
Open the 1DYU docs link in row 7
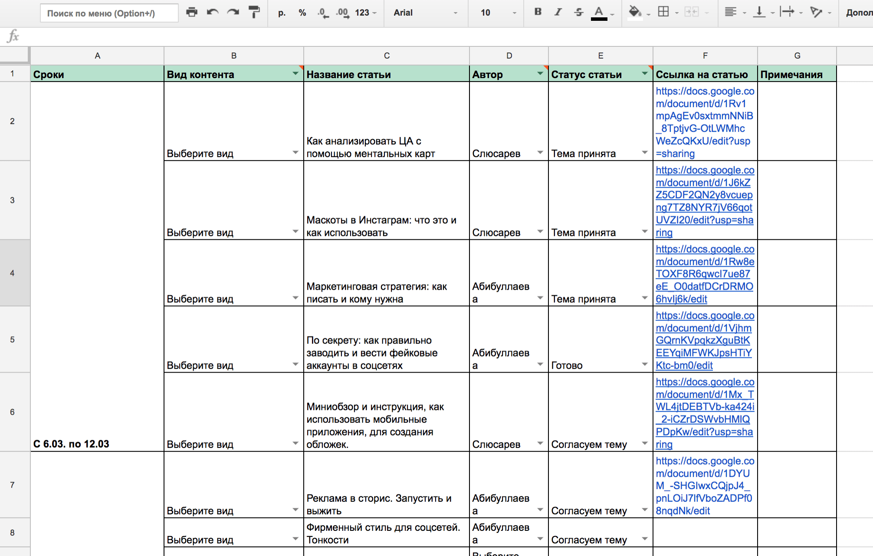pyautogui.click(x=705, y=486)
